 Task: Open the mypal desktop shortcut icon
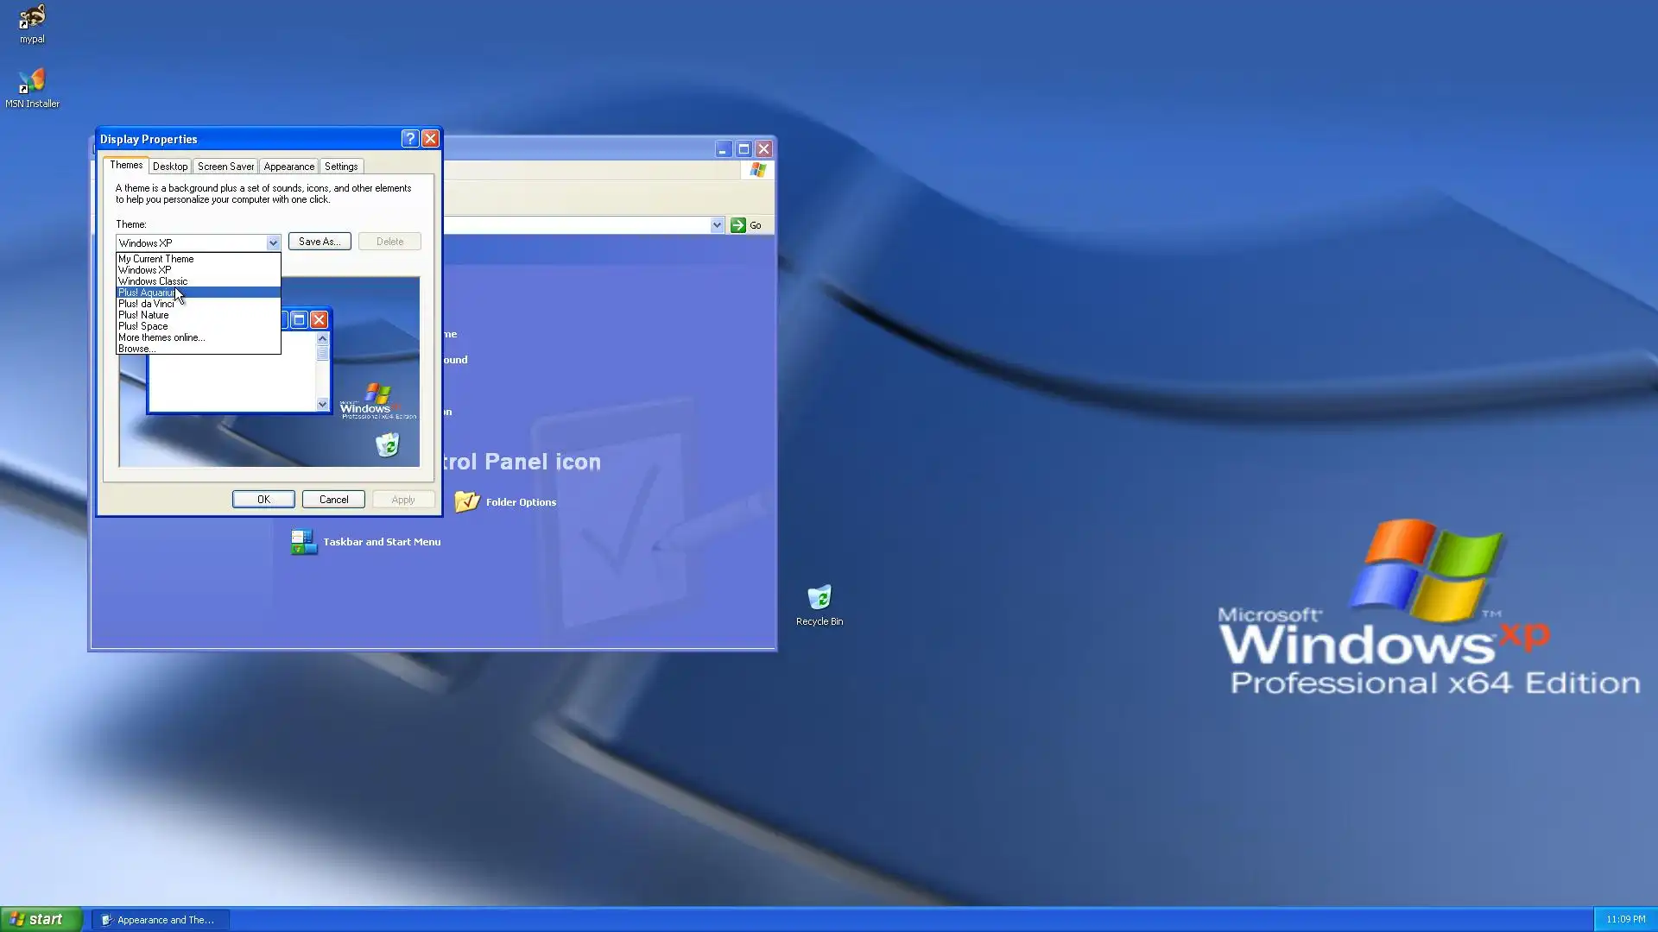click(32, 19)
